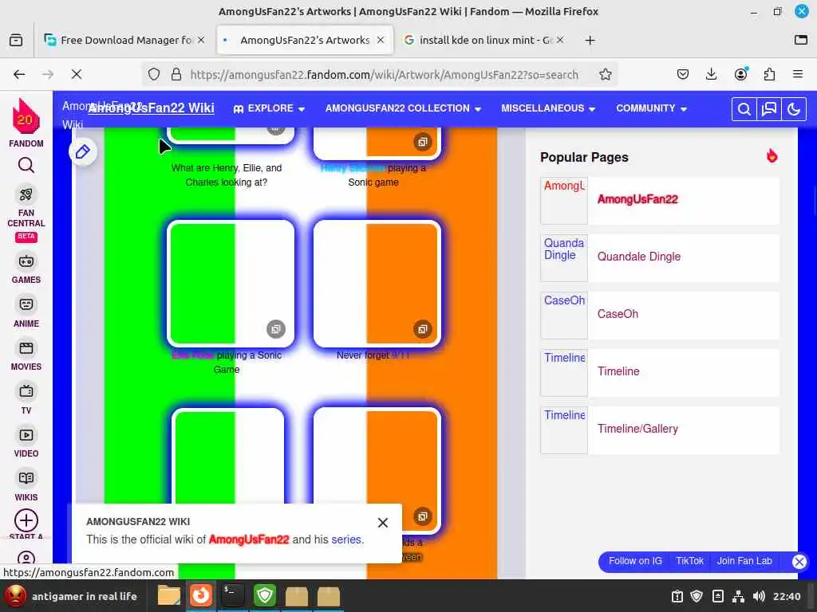
Task: Click the Follow on IG link
Action: click(x=635, y=561)
